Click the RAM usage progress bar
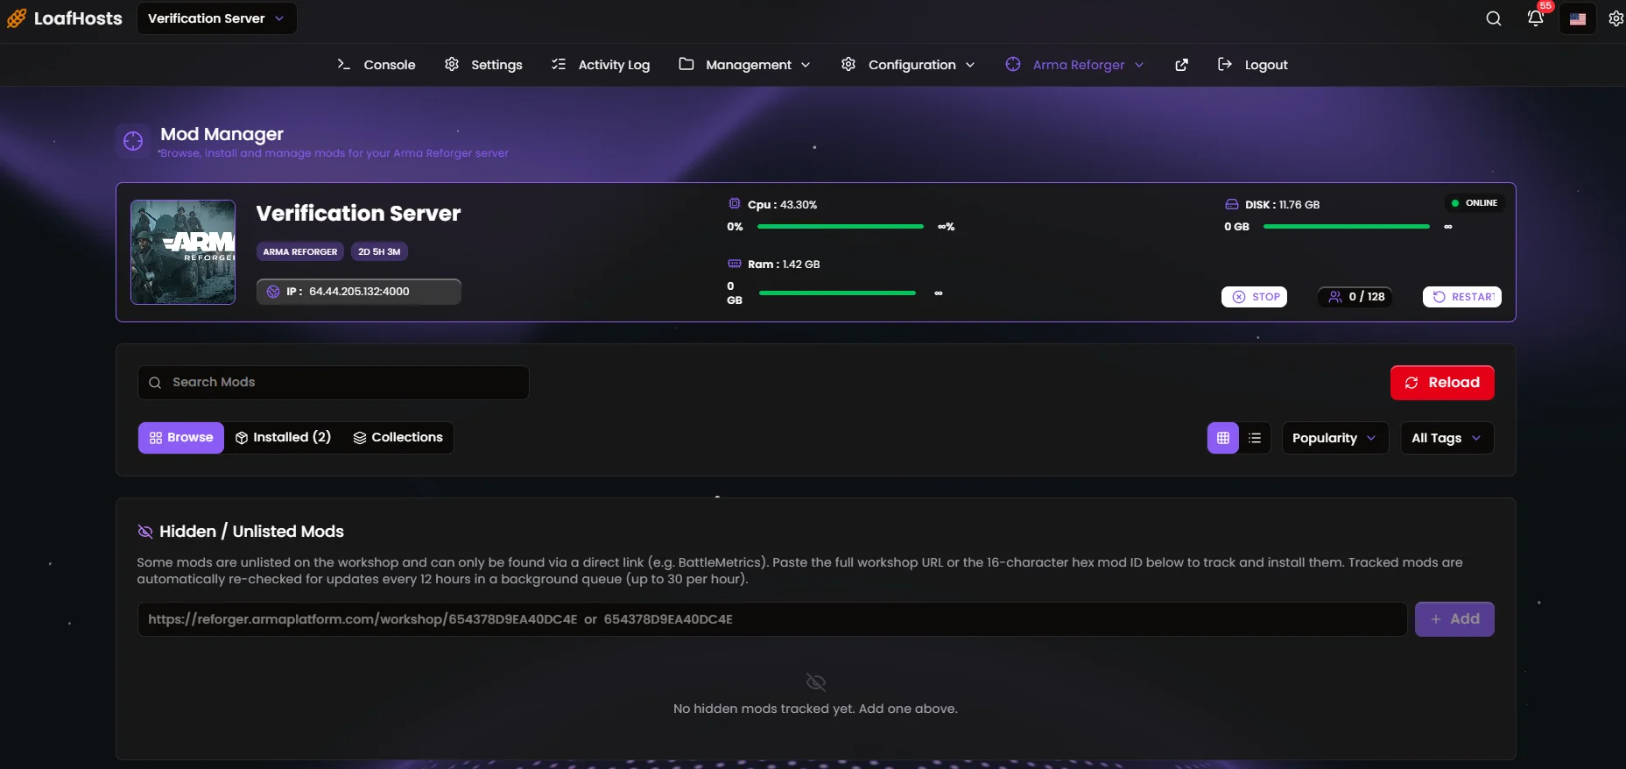This screenshot has height=769, width=1626. [x=837, y=293]
